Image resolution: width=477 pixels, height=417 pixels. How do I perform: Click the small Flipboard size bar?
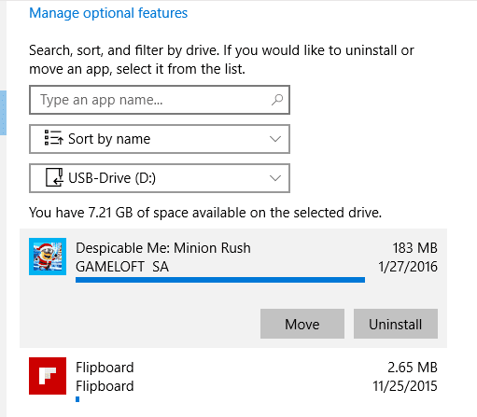click(77, 399)
